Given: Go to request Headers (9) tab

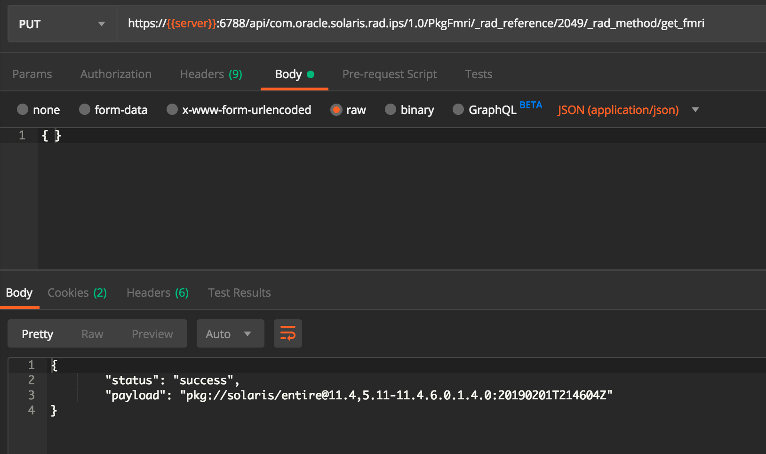Looking at the screenshot, I should pyautogui.click(x=211, y=74).
